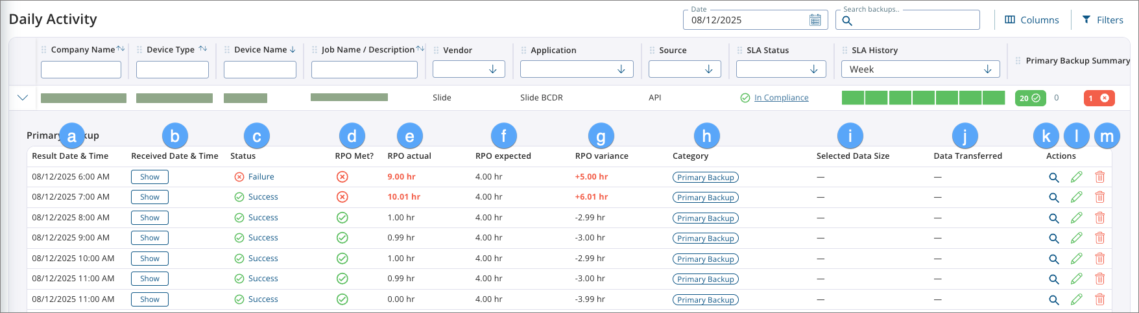Click magnifier icon on the 6:00 AM row
This screenshot has height=313, width=1139.
pos(1054,177)
